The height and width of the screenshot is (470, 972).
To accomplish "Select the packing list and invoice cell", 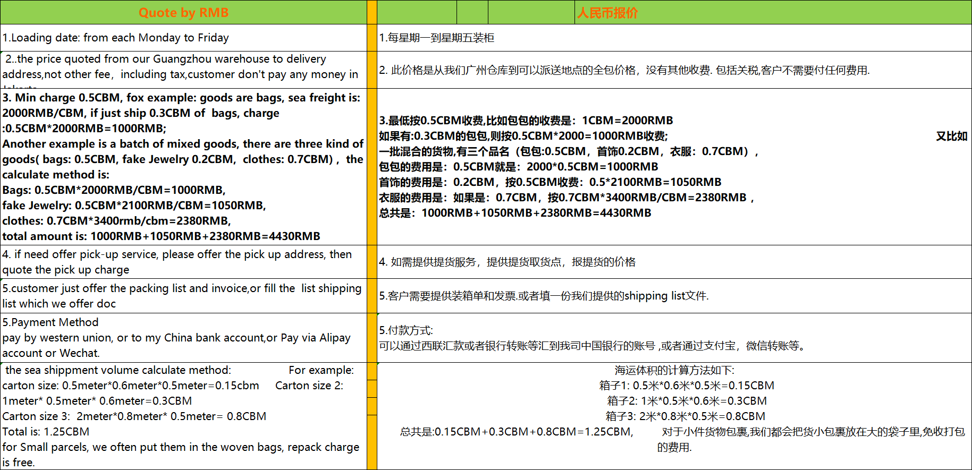I will pos(183,296).
